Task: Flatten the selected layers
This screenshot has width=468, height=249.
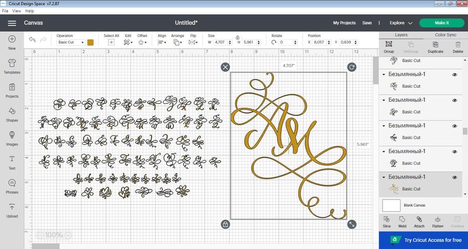Action: 437,222
